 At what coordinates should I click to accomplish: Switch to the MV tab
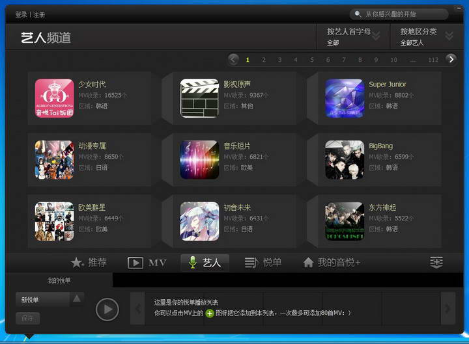(x=147, y=263)
